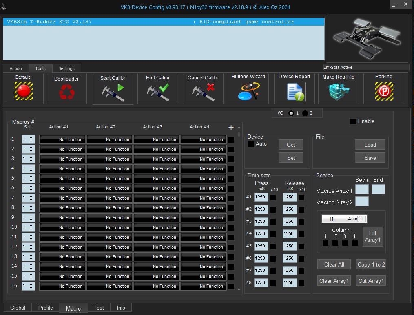Select VC radio option 1
The image size is (414, 315).
291,113
